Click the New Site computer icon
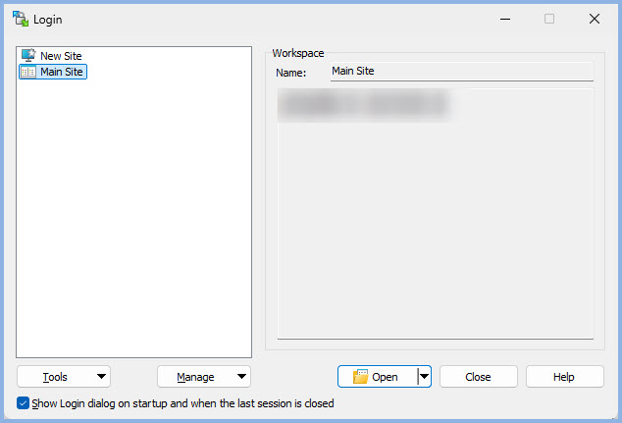Screen dimensions: 622x423 [x=28, y=56]
